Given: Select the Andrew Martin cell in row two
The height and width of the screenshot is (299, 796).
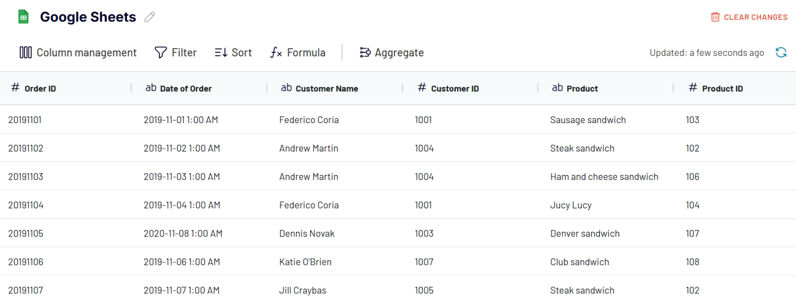Looking at the screenshot, I should click(308, 148).
